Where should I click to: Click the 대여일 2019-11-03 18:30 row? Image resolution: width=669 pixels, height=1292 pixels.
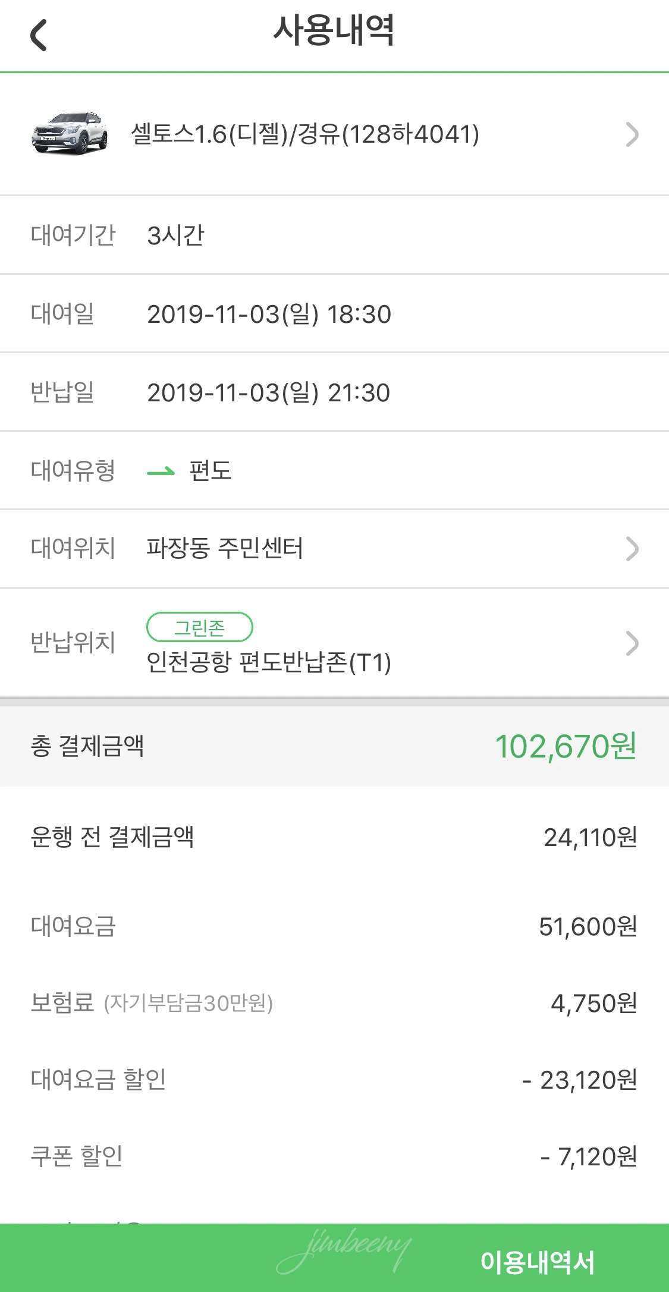[334, 314]
